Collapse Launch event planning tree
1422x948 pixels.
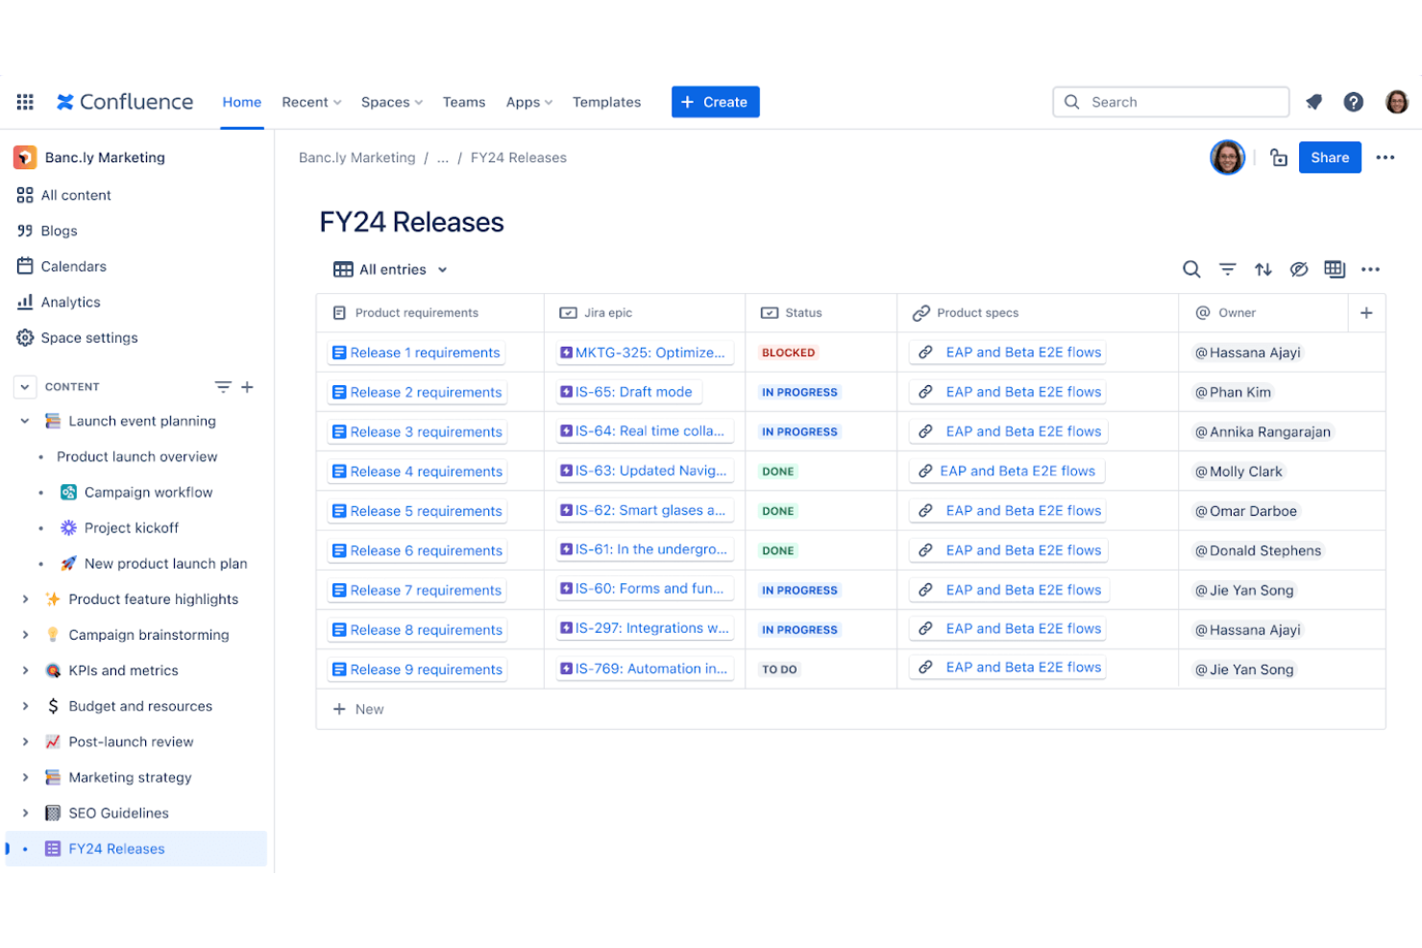[25, 421]
